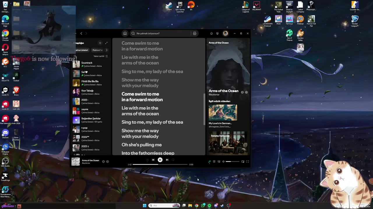
Task: Show more library filter chips
Action: (106, 50)
